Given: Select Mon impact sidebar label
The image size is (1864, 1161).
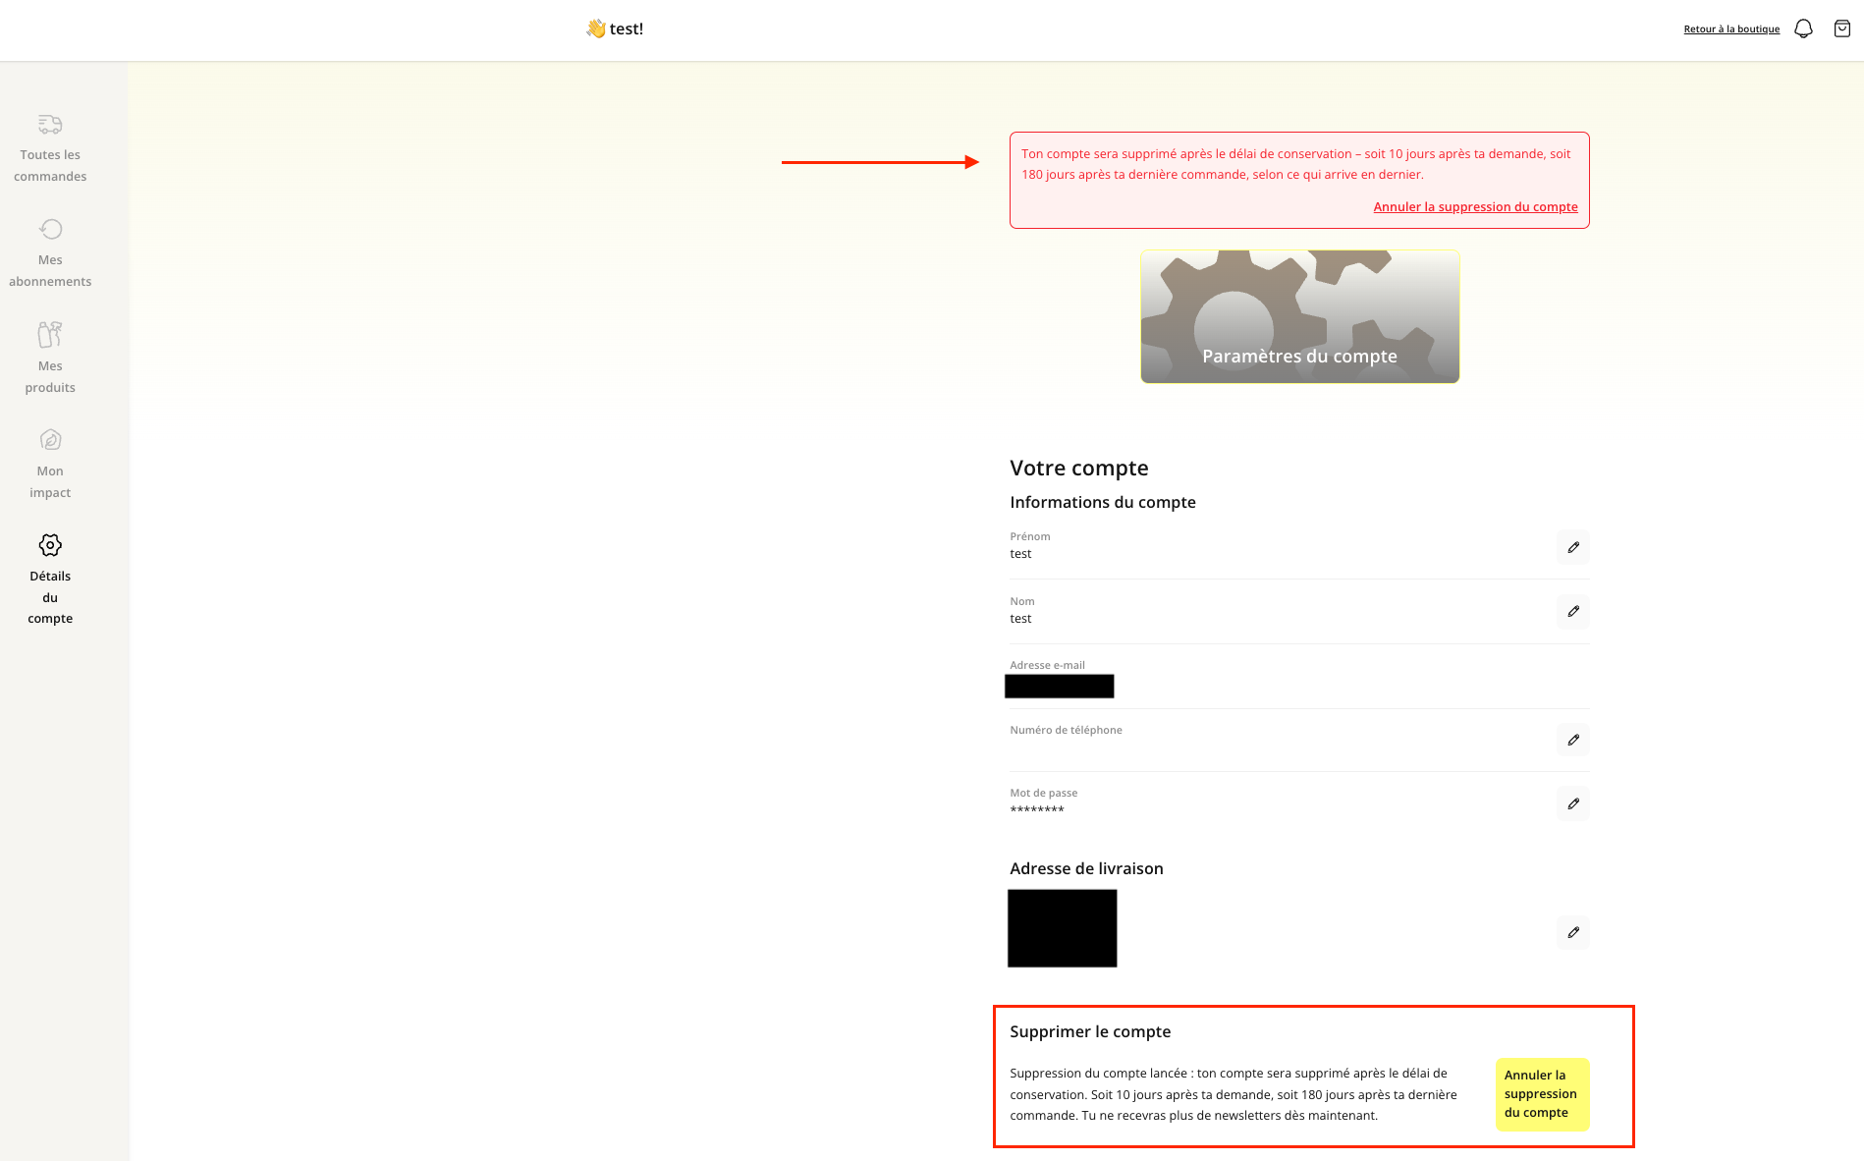Looking at the screenshot, I should click(x=50, y=481).
